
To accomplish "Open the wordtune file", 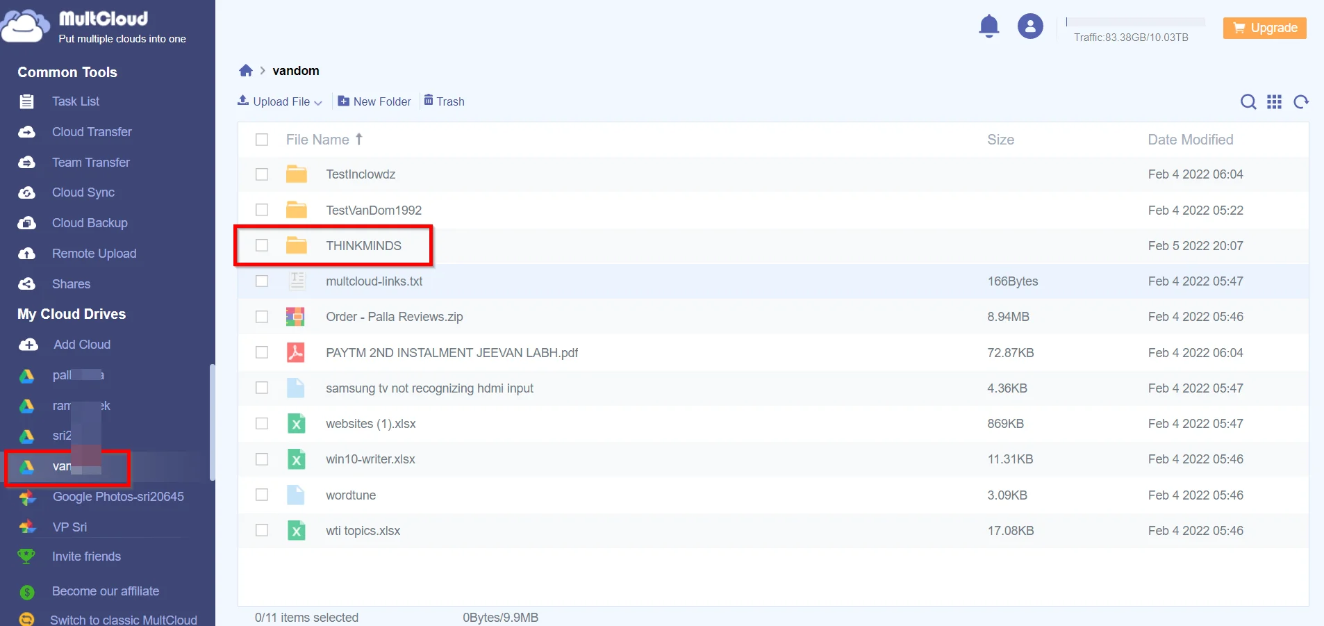I will (351, 495).
